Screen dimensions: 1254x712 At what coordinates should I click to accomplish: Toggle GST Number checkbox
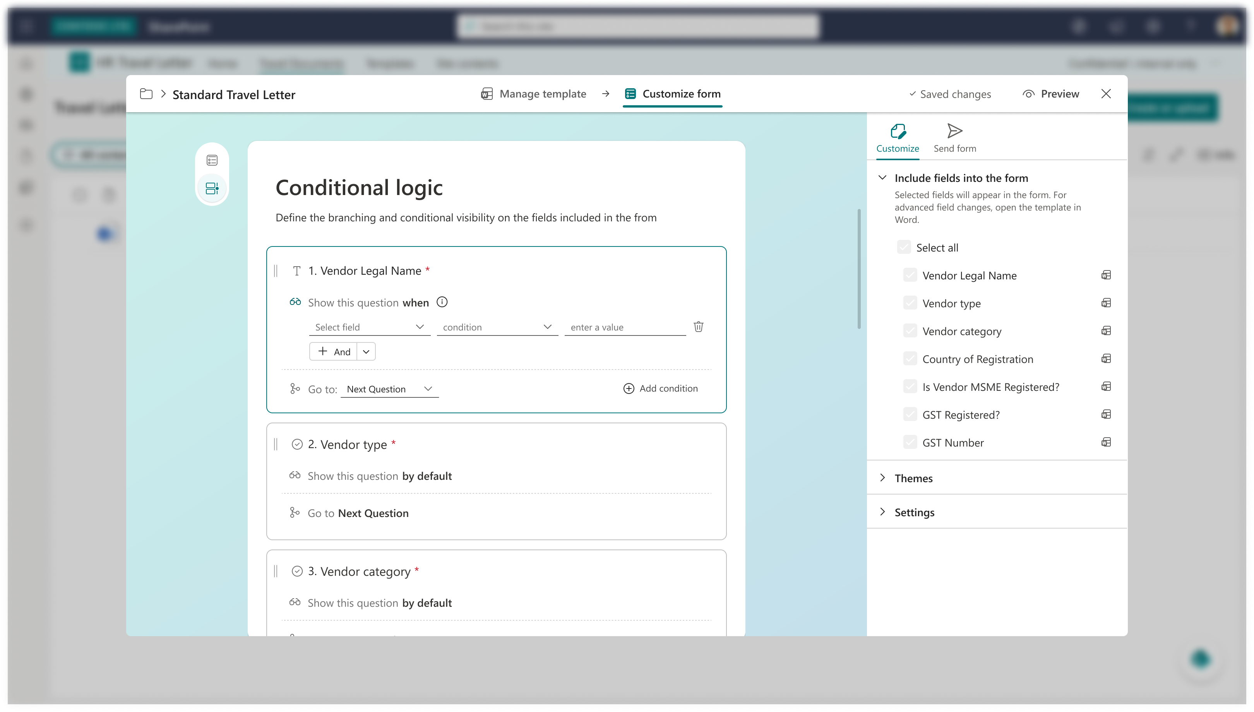click(910, 442)
